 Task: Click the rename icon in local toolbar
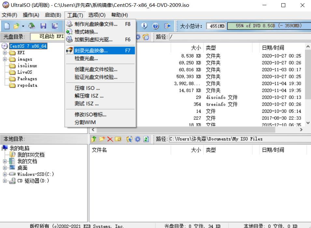(118, 139)
